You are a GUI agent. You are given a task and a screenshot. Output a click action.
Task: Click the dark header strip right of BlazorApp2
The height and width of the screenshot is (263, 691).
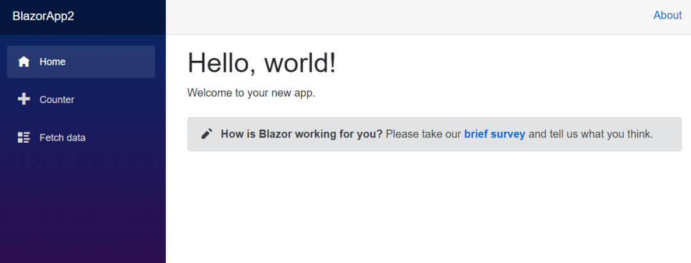click(x=119, y=17)
